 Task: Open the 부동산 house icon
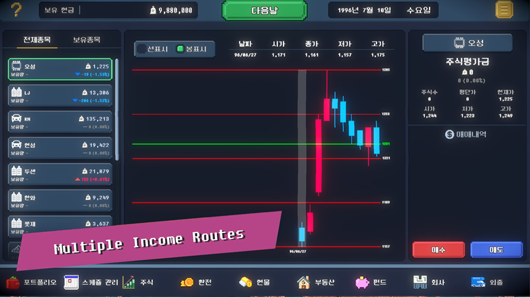(x=303, y=282)
